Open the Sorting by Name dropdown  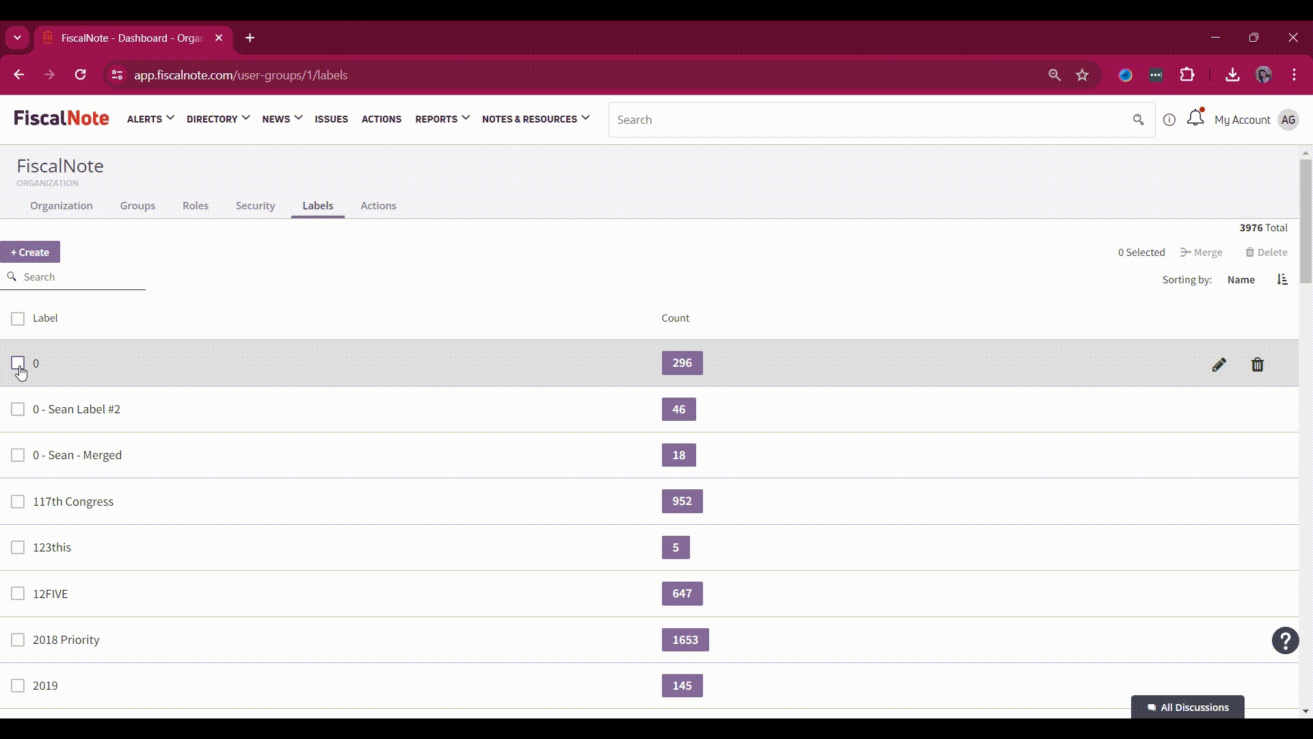click(1241, 279)
